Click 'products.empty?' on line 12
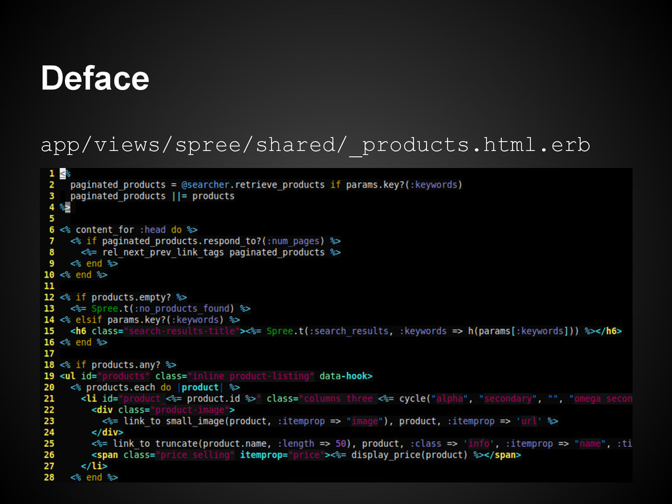 point(131,297)
